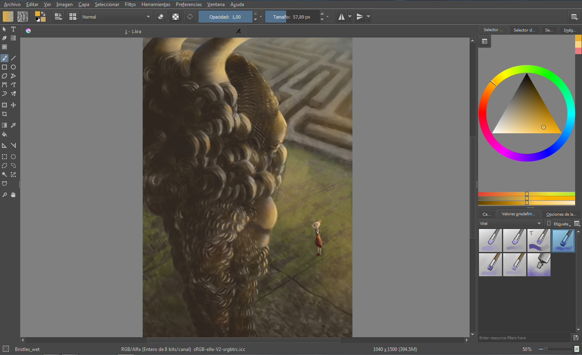Open the Etiqueta tag menu

click(559, 224)
